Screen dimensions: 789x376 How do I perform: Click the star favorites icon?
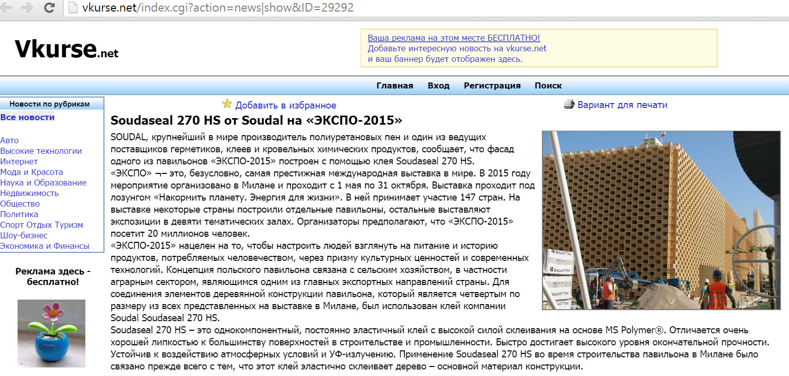pos(227,104)
